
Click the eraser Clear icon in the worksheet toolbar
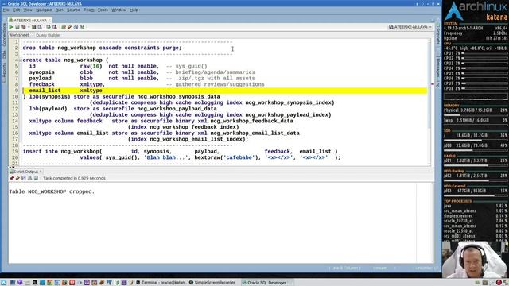(x=69, y=27)
